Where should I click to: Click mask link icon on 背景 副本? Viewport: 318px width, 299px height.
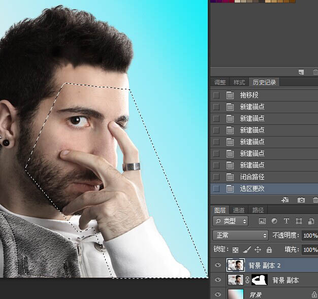[247, 280]
